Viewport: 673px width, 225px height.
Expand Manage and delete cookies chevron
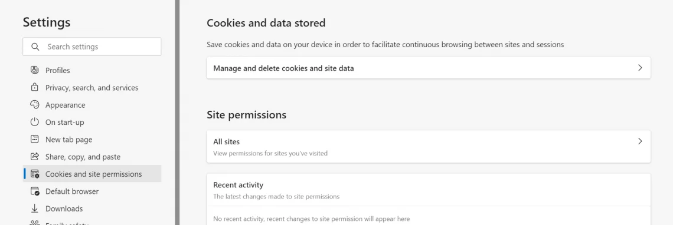[640, 68]
